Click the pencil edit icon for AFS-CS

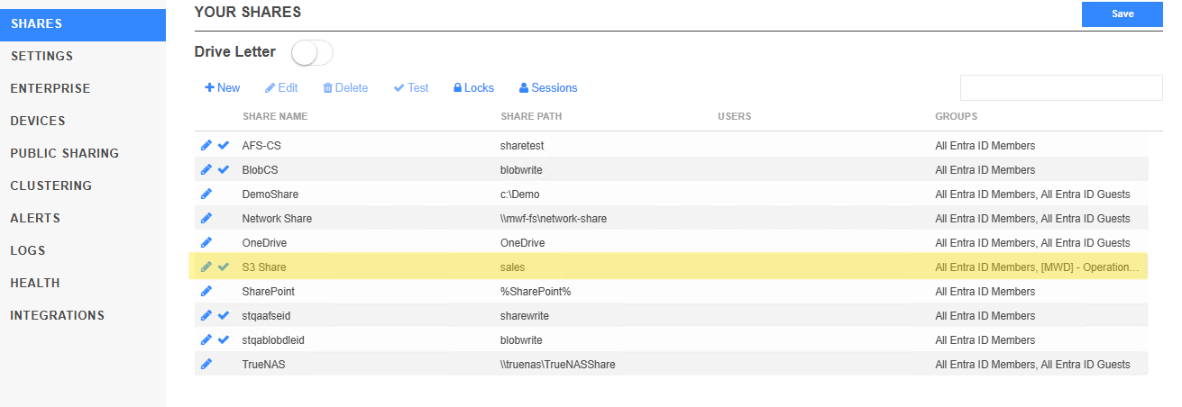[x=206, y=145]
